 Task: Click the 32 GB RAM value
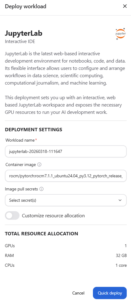tap(121, 256)
